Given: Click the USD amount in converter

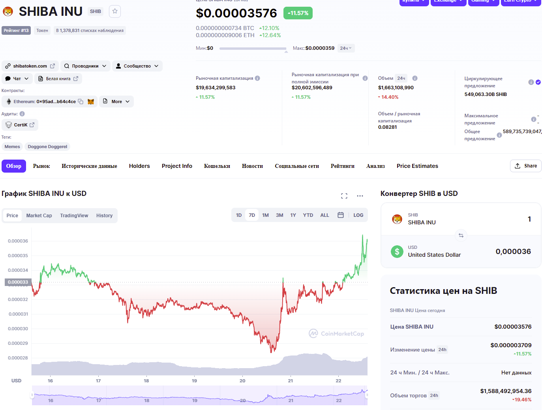Looking at the screenshot, I should [x=513, y=252].
